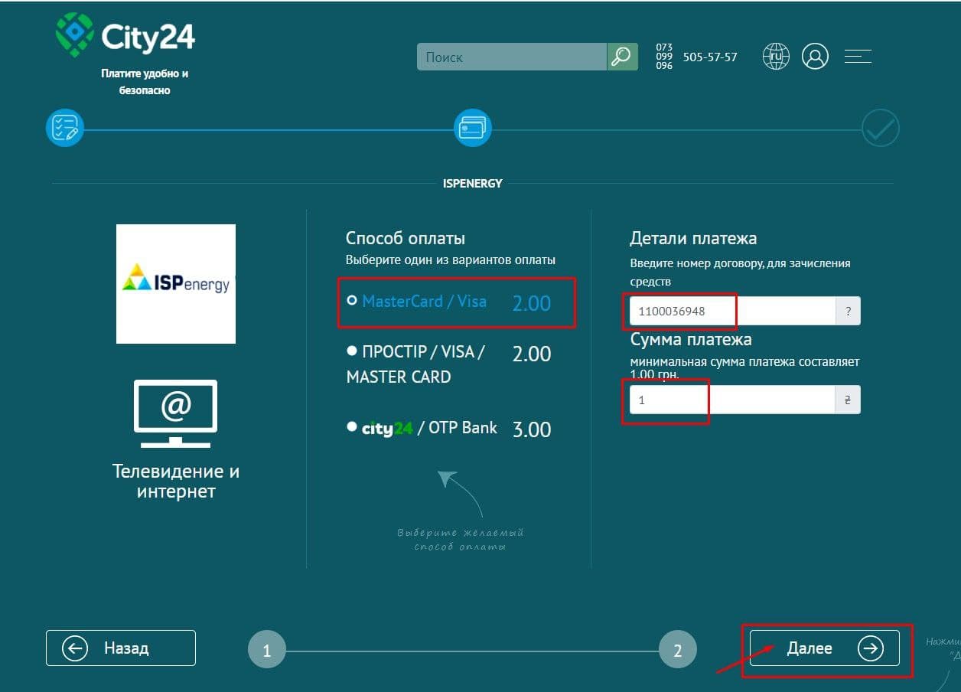Click the 'Способ оплаты' heading
This screenshot has width=961, height=692.
click(406, 238)
